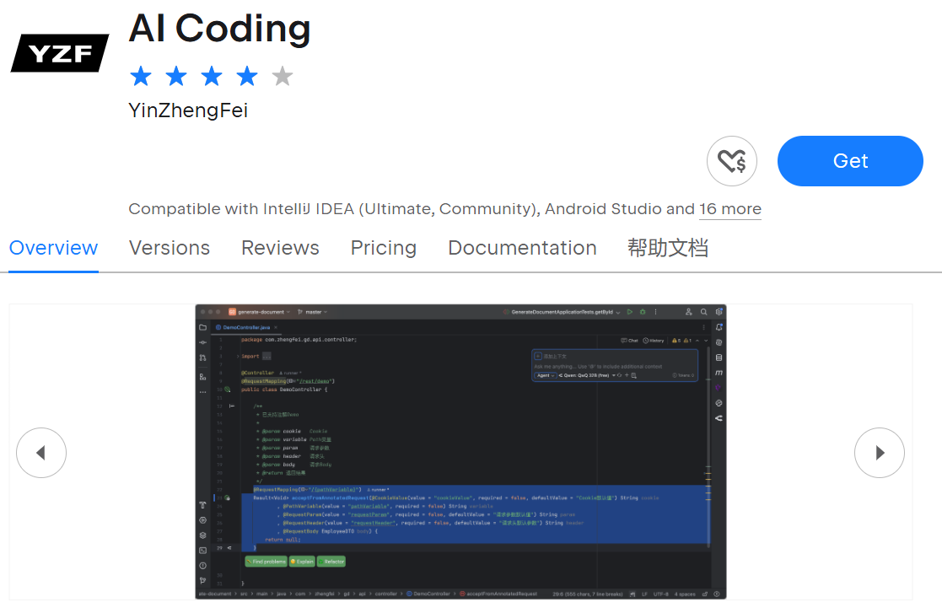Open the Pricing tab
942x613 pixels.
(383, 247)
